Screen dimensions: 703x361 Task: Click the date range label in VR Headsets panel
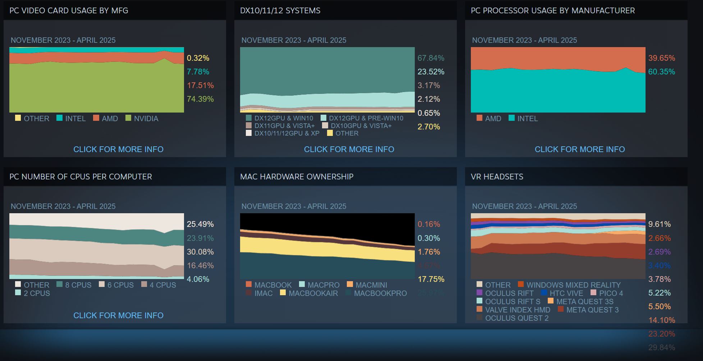coord(524,206)
